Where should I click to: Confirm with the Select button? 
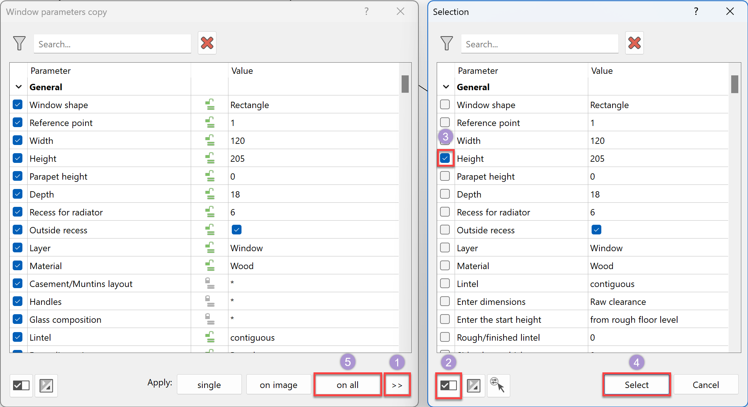(x=636, y=384)
